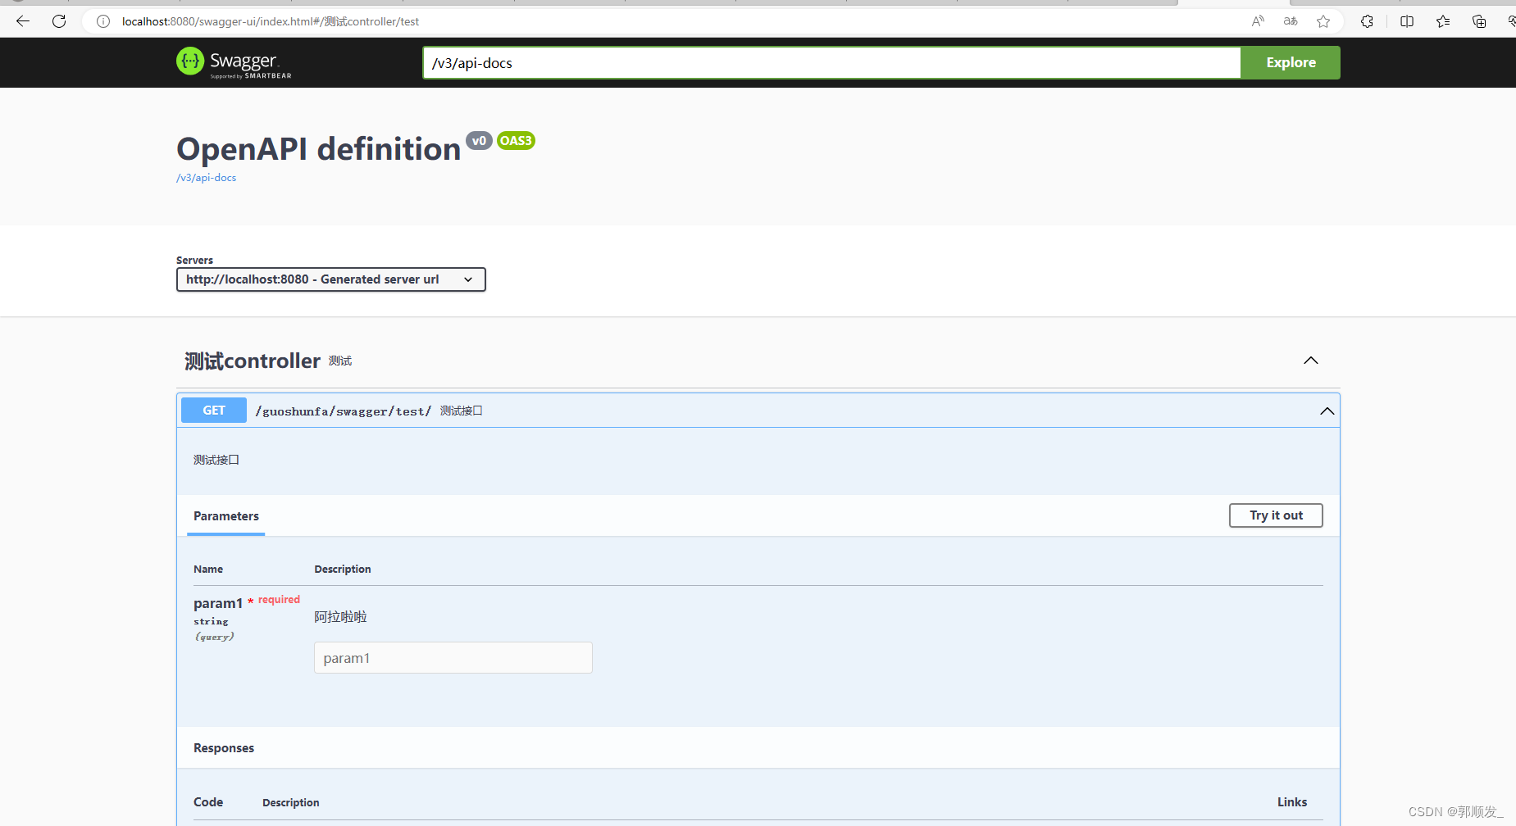Open the Read aloud icon in address bar
Viewport: 1516px width, 826px height.
(1258, 21)
